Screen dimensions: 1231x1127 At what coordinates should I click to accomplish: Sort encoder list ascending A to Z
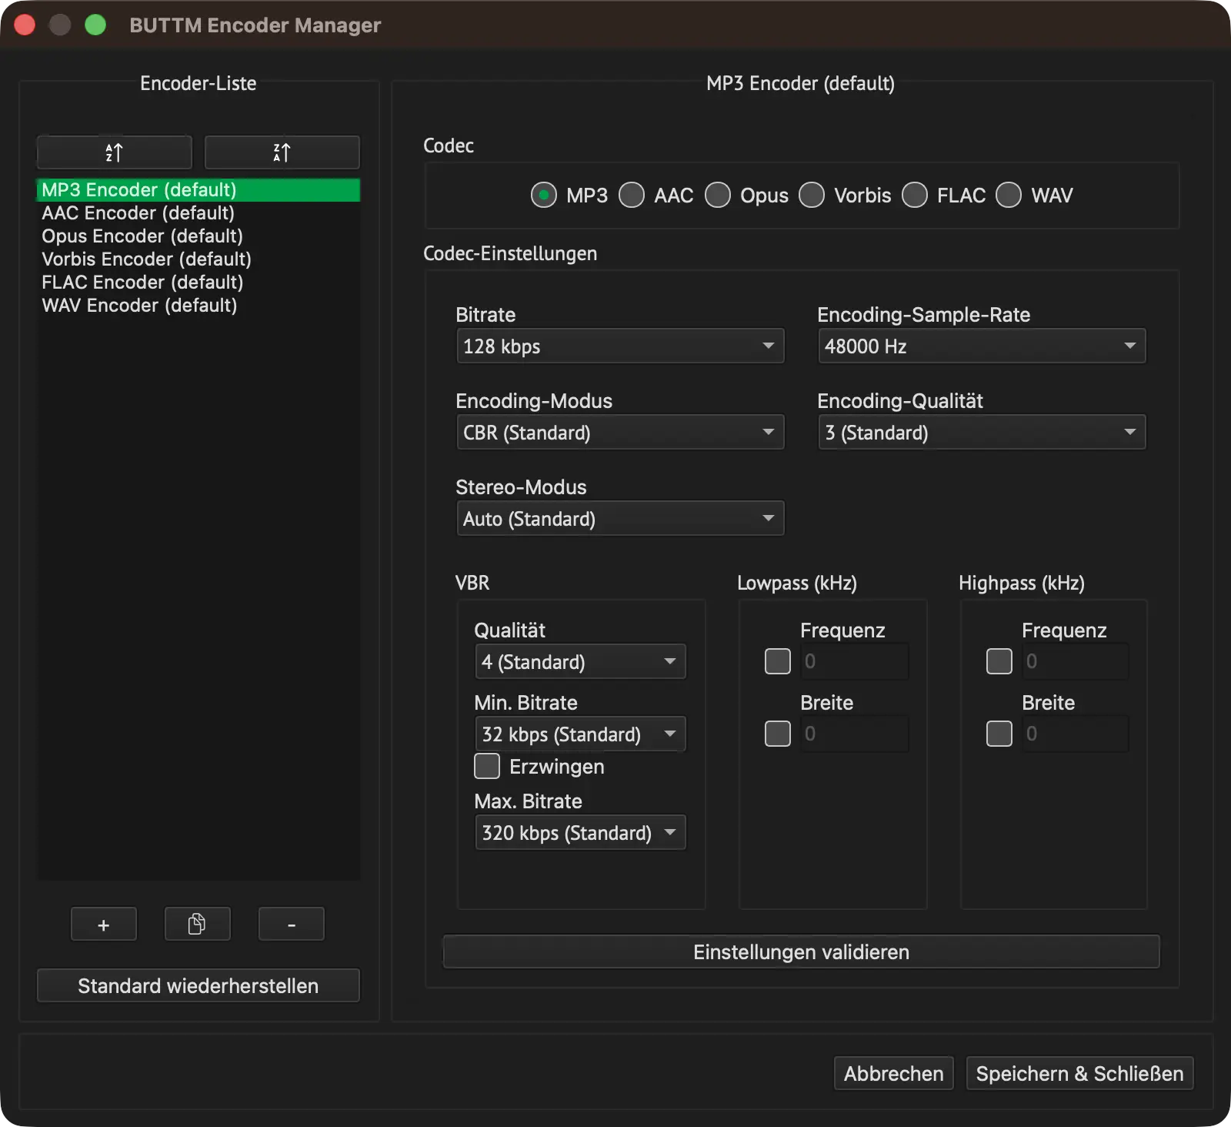115,152
